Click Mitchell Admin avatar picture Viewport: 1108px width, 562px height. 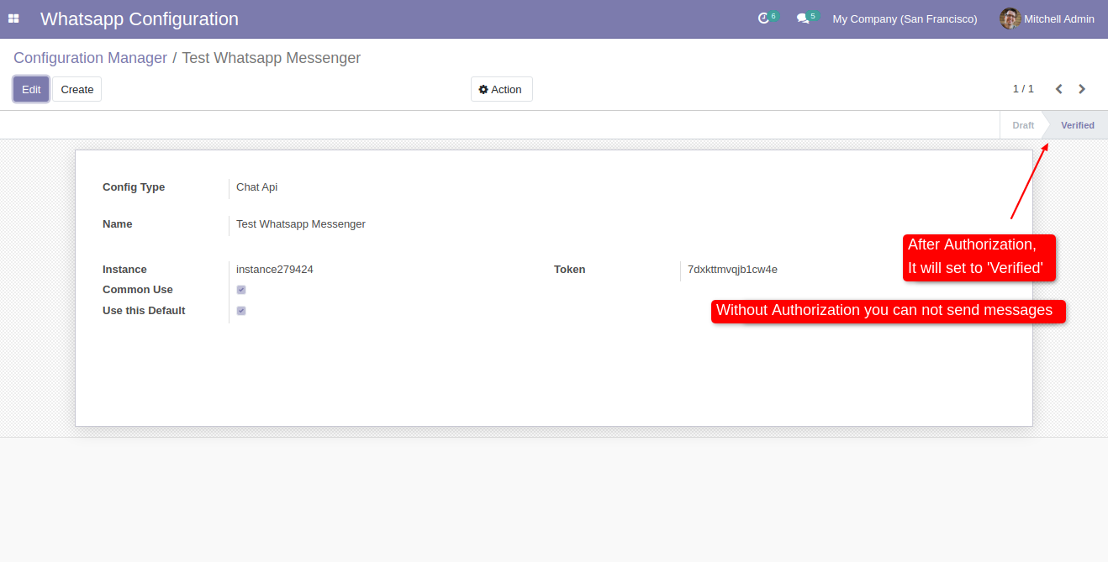click(1010, 18)
